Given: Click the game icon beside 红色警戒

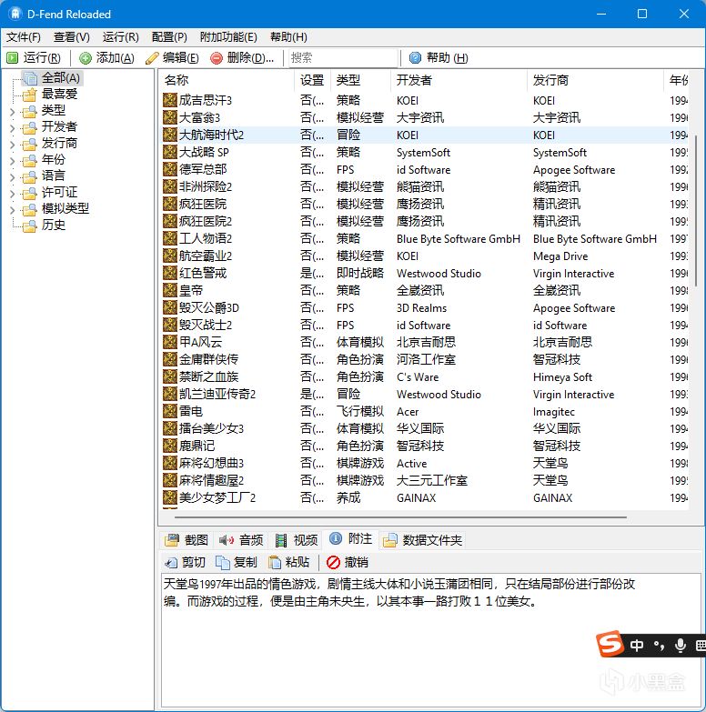Looking at the screenshot, I should pos(170,273).
